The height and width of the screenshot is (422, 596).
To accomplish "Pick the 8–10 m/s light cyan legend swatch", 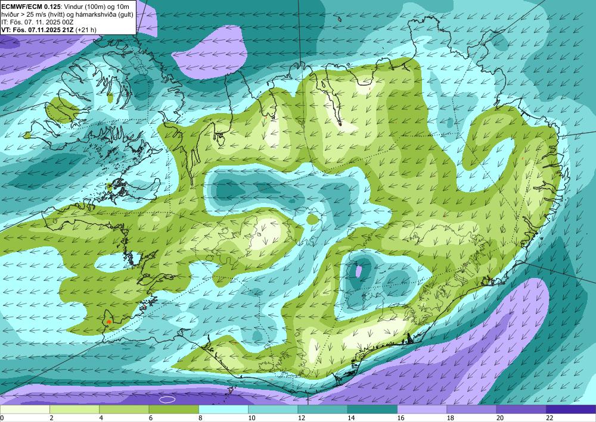I will click(x=223, y=410).
